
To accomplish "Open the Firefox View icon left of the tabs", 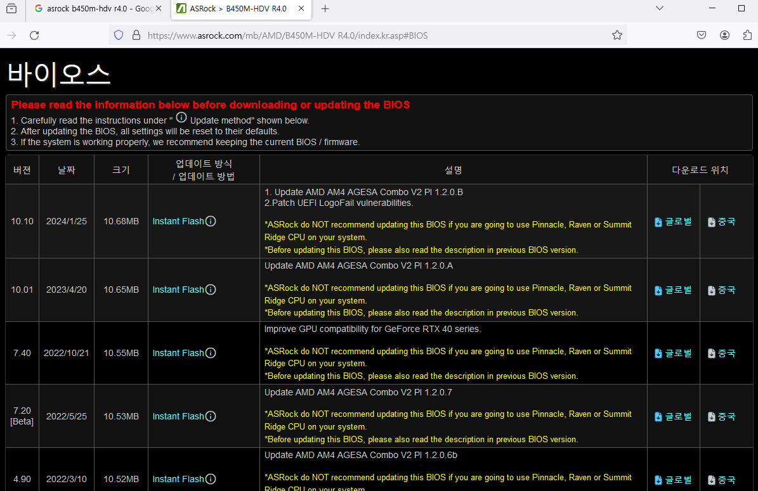I will click(x=11, y=9).
